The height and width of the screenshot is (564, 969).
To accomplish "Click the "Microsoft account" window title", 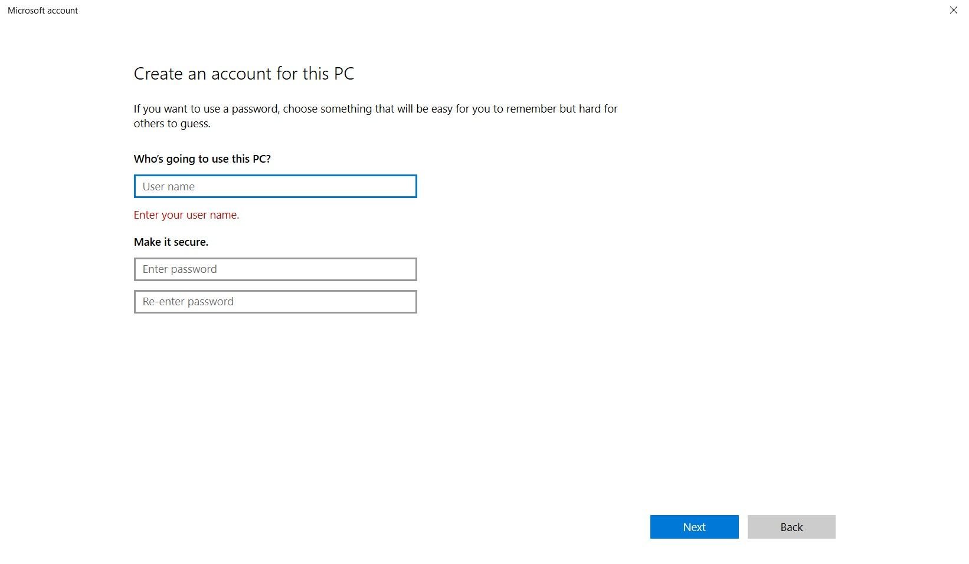I will (x=42, y=11).
